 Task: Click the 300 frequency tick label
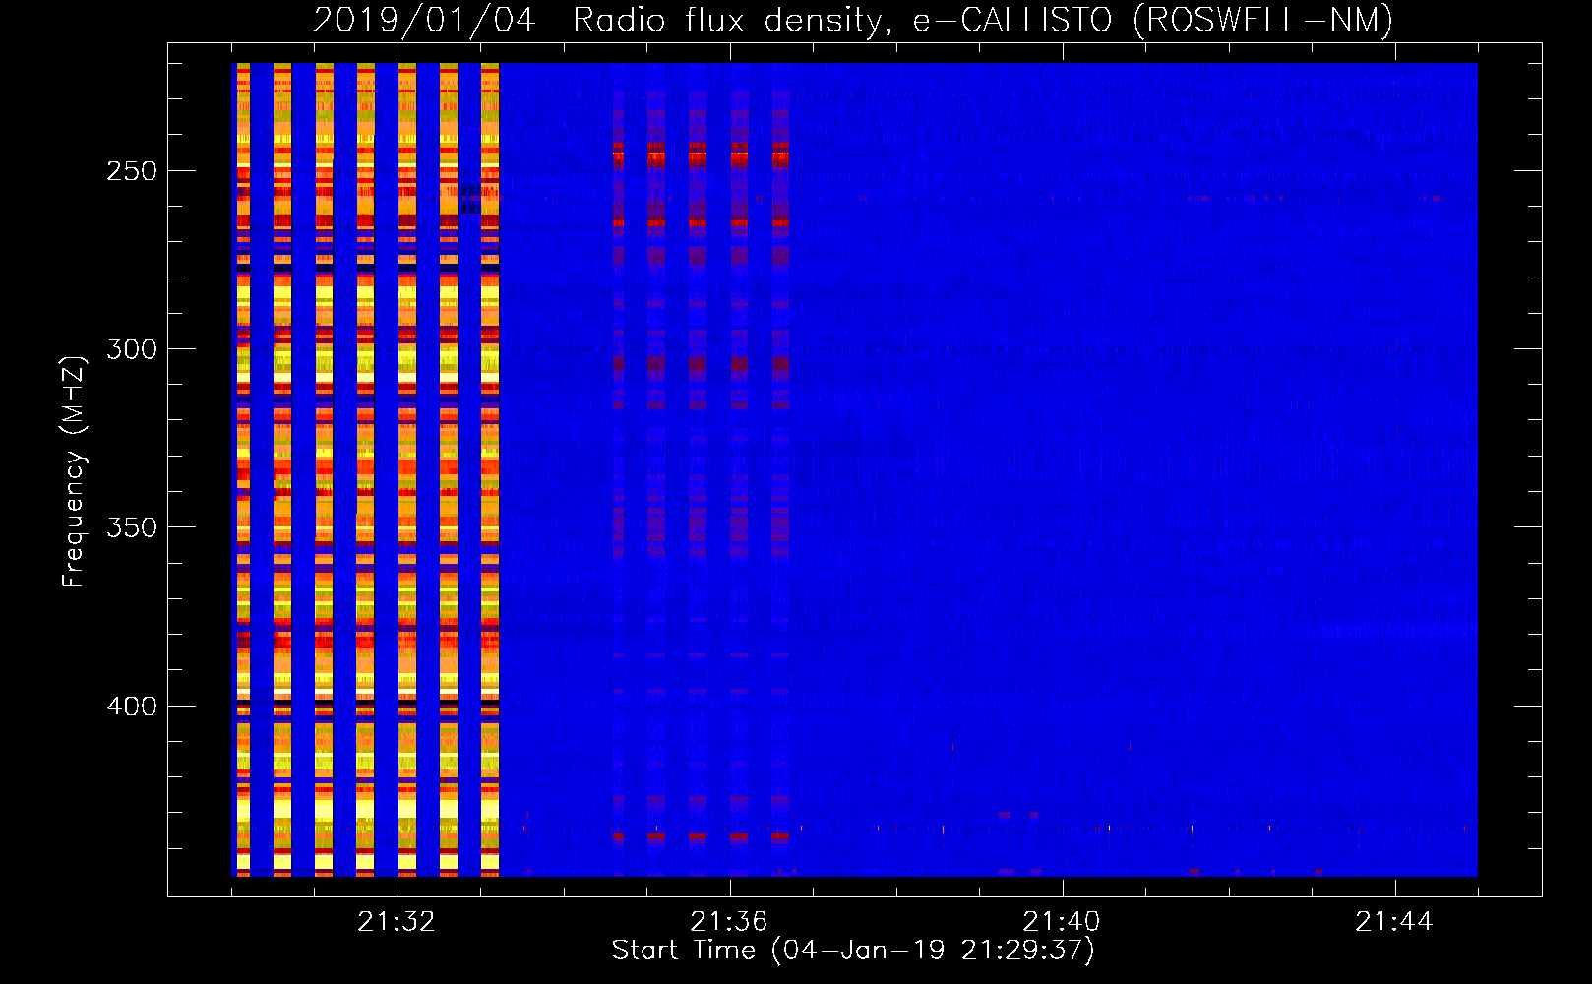tap(132, 349)
